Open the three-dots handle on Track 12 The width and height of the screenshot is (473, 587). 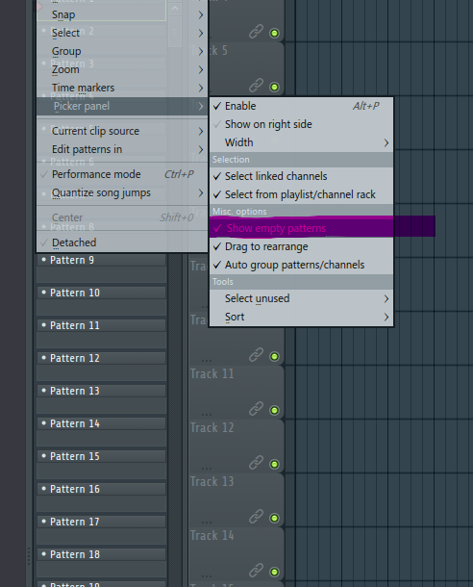207,469
